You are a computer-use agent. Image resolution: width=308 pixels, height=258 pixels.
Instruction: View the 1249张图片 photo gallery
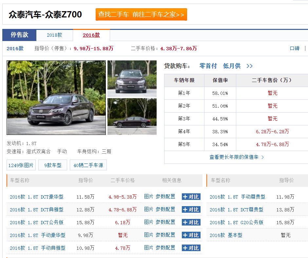coord(20,165)
